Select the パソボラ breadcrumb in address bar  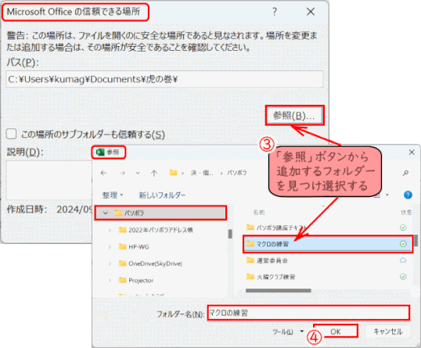click(x=237, y=173)
